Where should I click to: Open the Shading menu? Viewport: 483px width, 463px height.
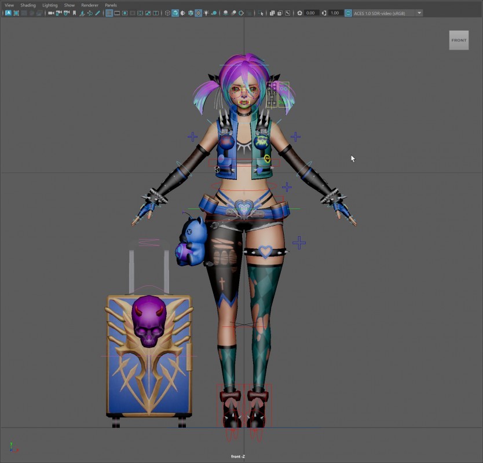(28, 5)
